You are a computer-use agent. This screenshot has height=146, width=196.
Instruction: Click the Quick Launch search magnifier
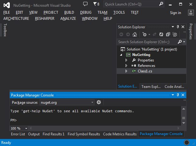coord(161,4)
